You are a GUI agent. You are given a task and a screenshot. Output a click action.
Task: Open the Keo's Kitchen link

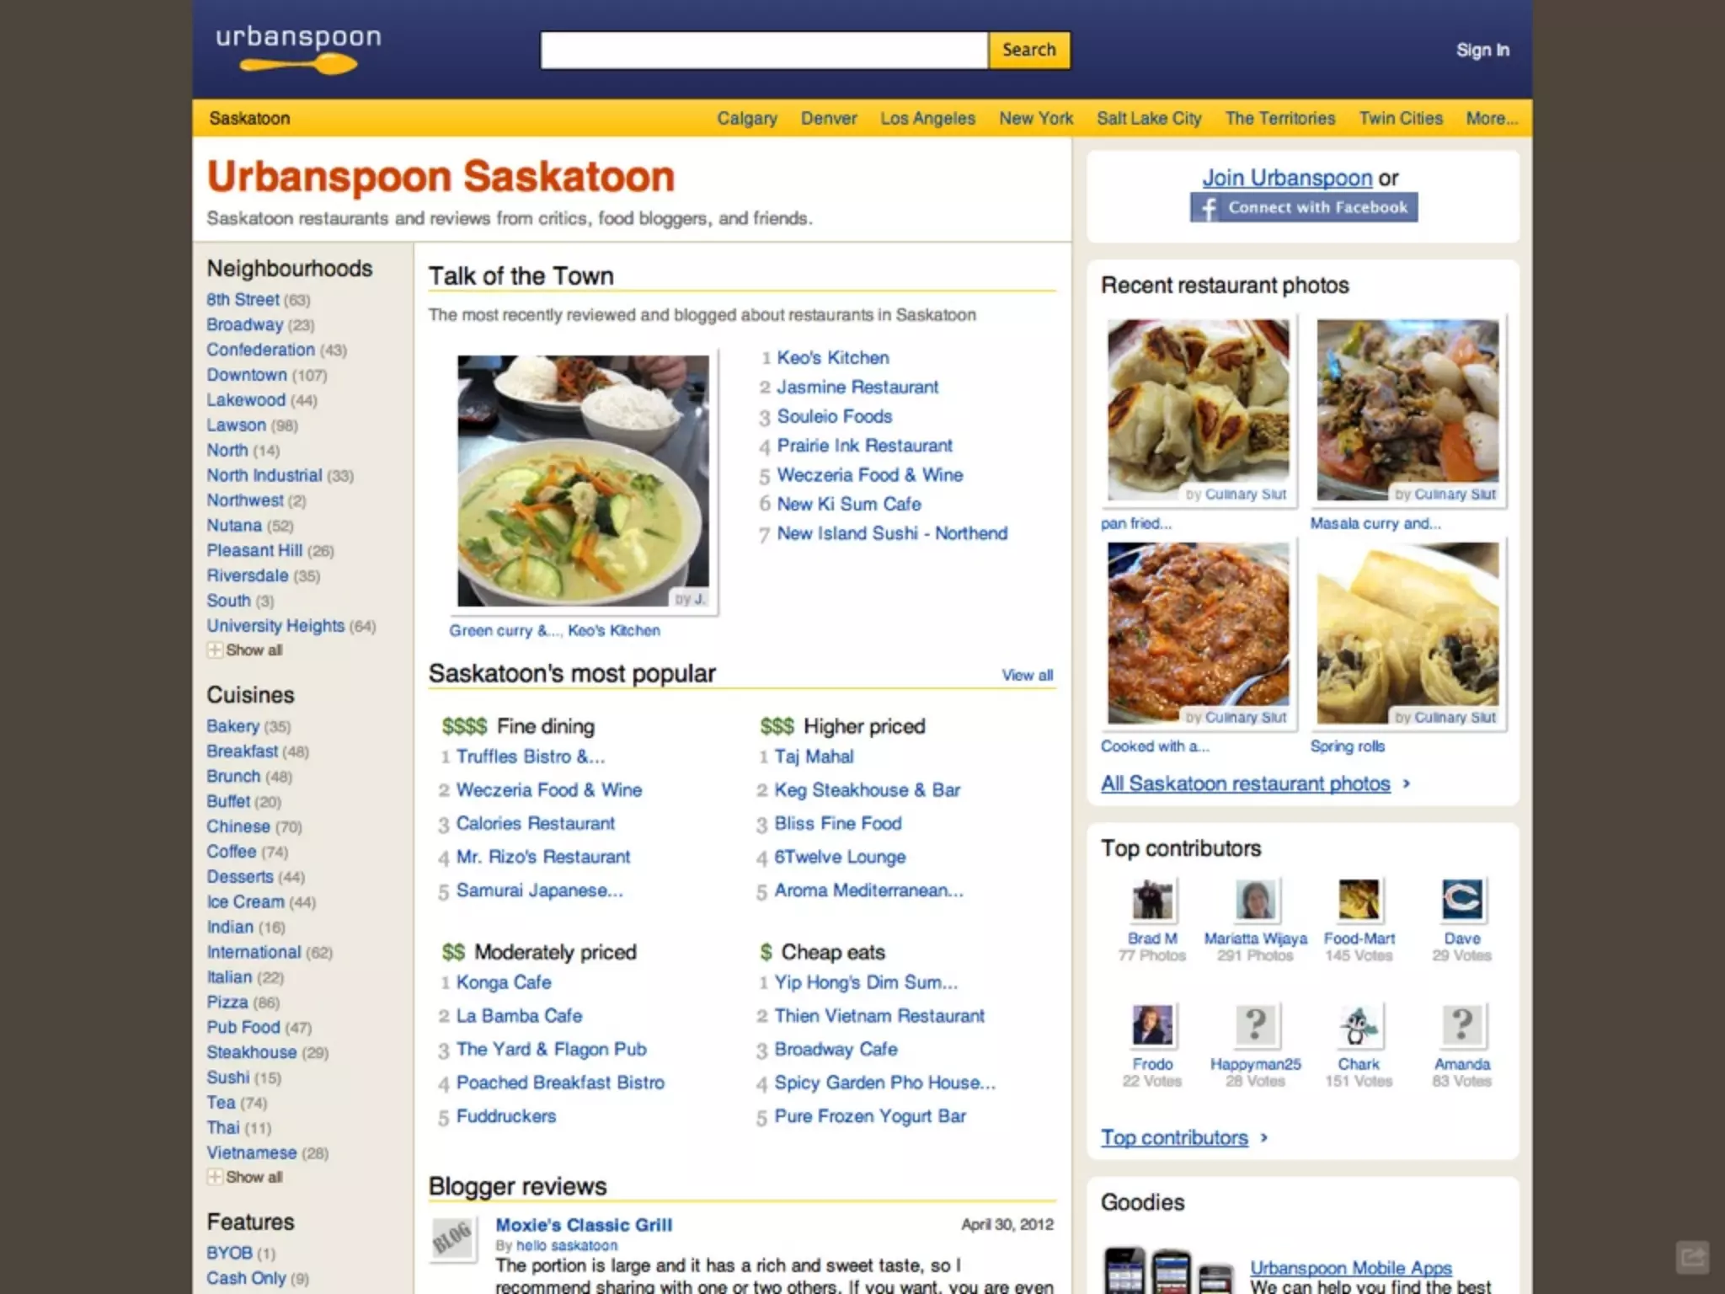click(832, 357)
